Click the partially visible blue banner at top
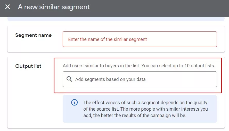Image resolution: width=229 pixels, height=131 pixels. [x=116, y=19]
